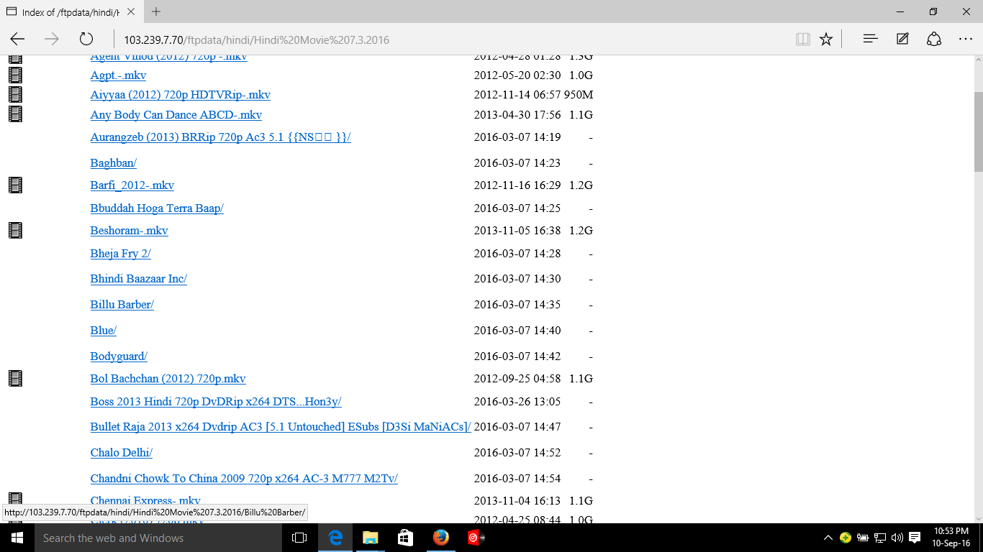Launch Firefox from the taskbar

440,538
